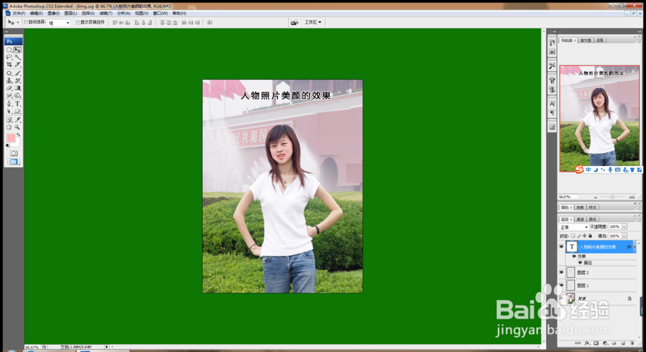Open the Auto-Select group (组) dropdown
Image resolution: width=646 pixels, height=352 pixels.
[59, 23]
